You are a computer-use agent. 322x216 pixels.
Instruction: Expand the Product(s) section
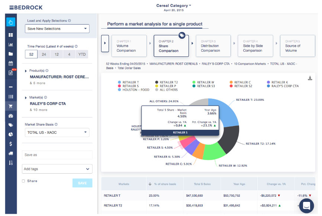26,71
